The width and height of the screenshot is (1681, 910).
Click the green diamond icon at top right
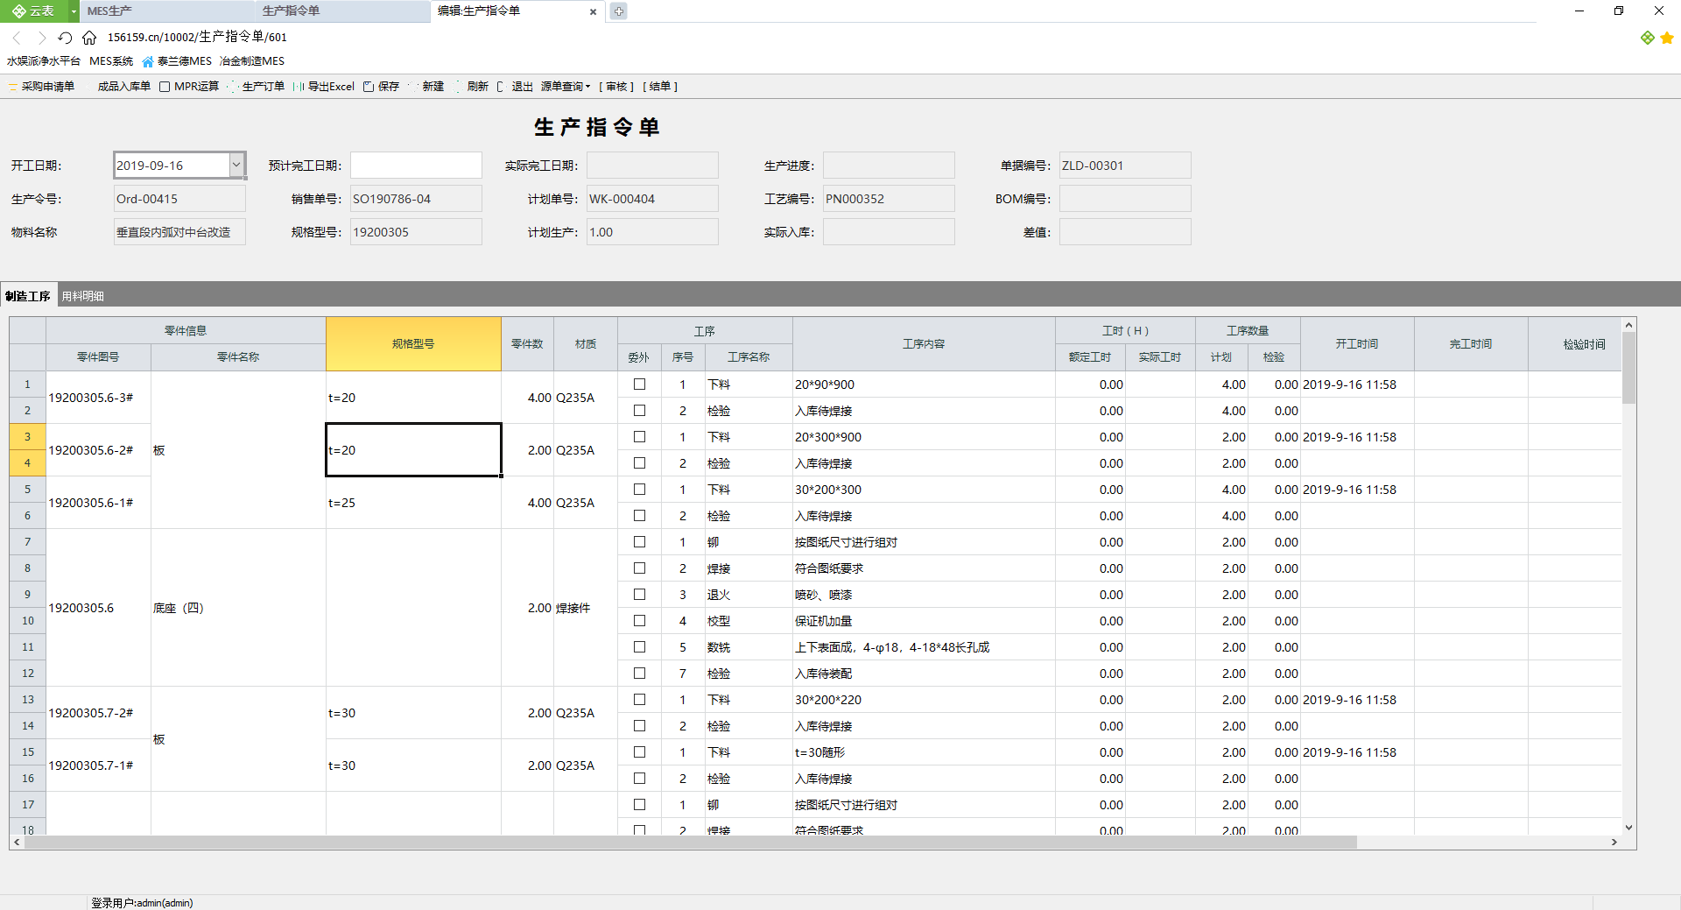[x=1647, y=38]
